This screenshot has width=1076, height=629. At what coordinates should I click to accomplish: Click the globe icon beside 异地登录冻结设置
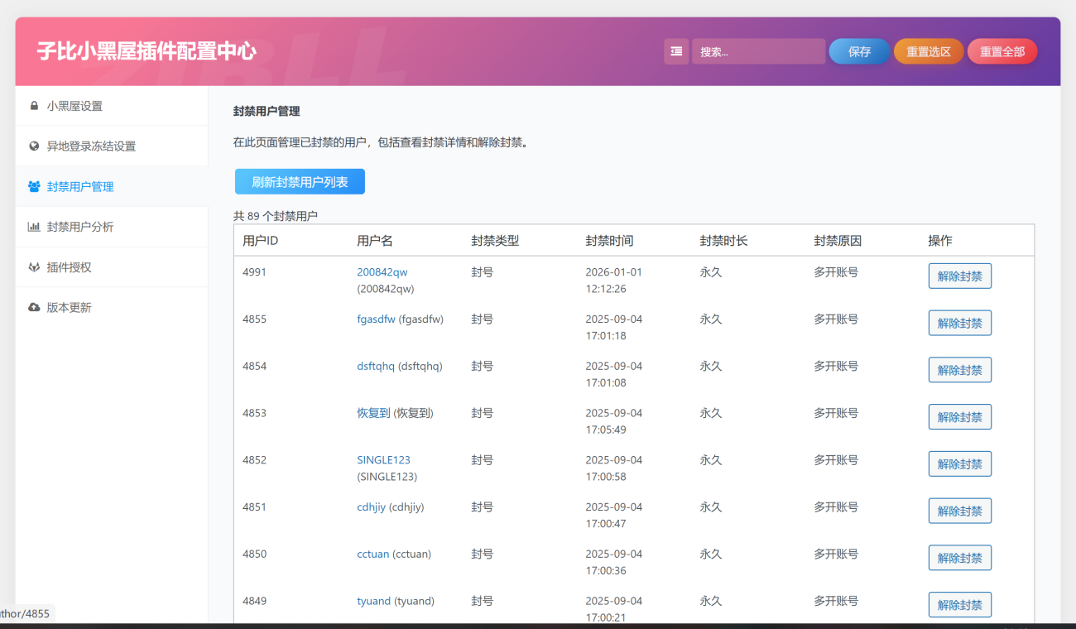click(x=34, y=146)
